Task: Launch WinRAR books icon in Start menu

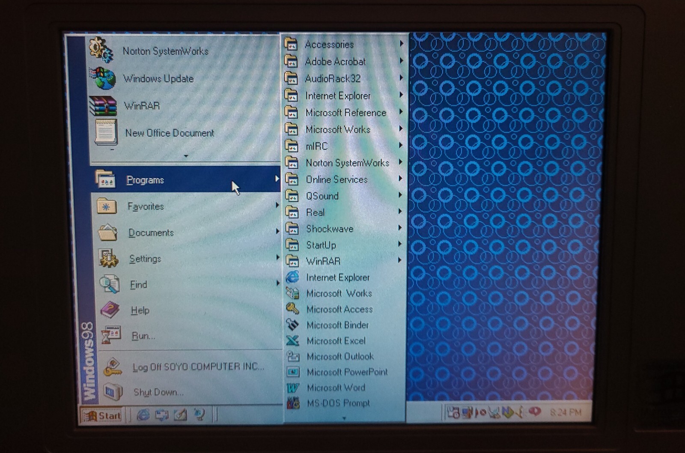Action: click(103, 106)
